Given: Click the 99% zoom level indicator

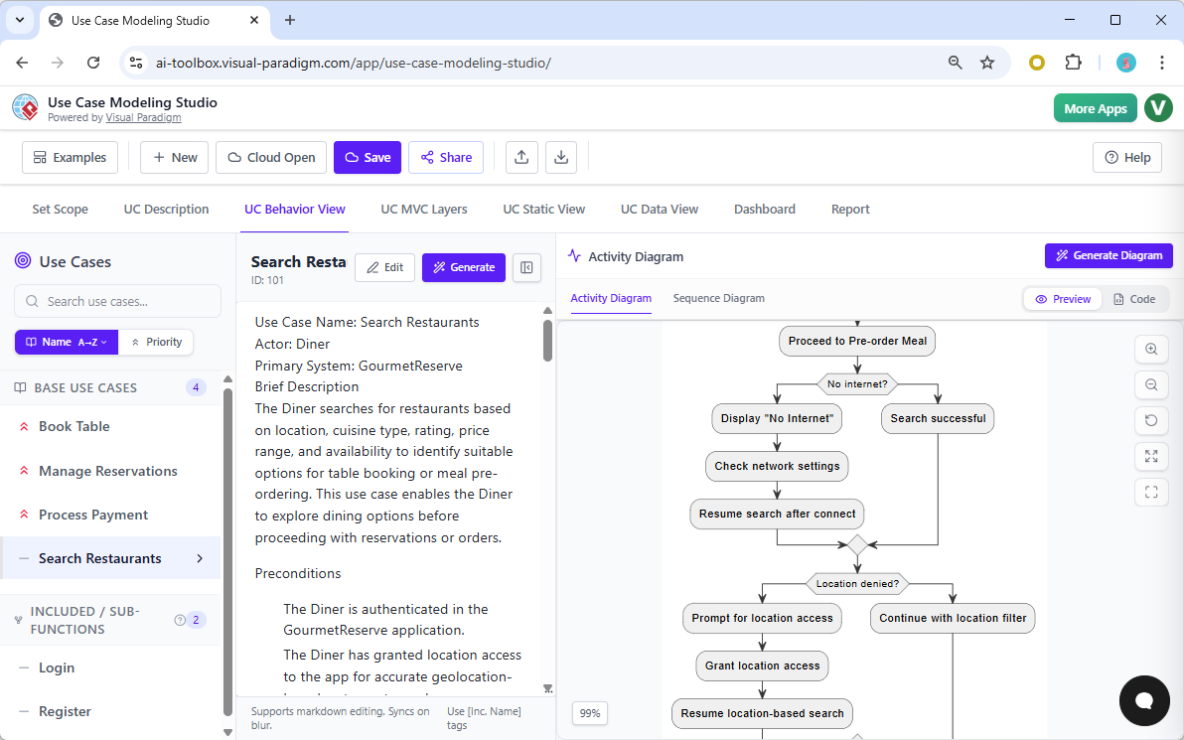Looking at the screenshot, I should (x=589, y=713).
